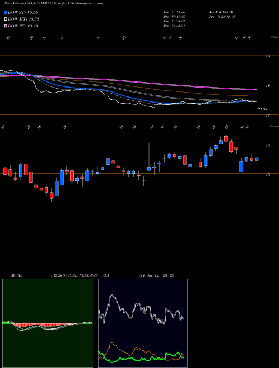The image size is (279, 368).
Task: Open the green MACD histogram panel
Action: [x=47, y=323]
